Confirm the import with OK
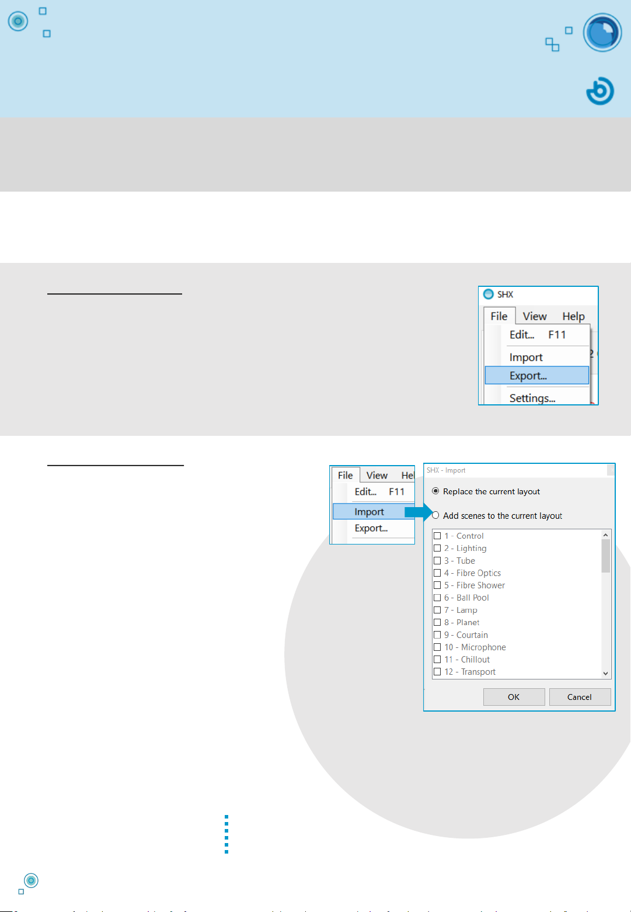The height and width of the screenshot is (912, 631). [x=514, y=697]
